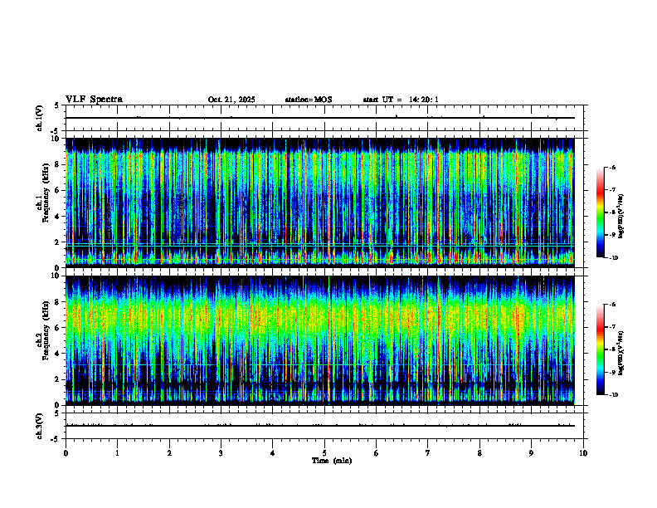Click the ch.1 "Frequency (kHz)" axis label
The image size is (657, 508).
click(x=46, y=193)
